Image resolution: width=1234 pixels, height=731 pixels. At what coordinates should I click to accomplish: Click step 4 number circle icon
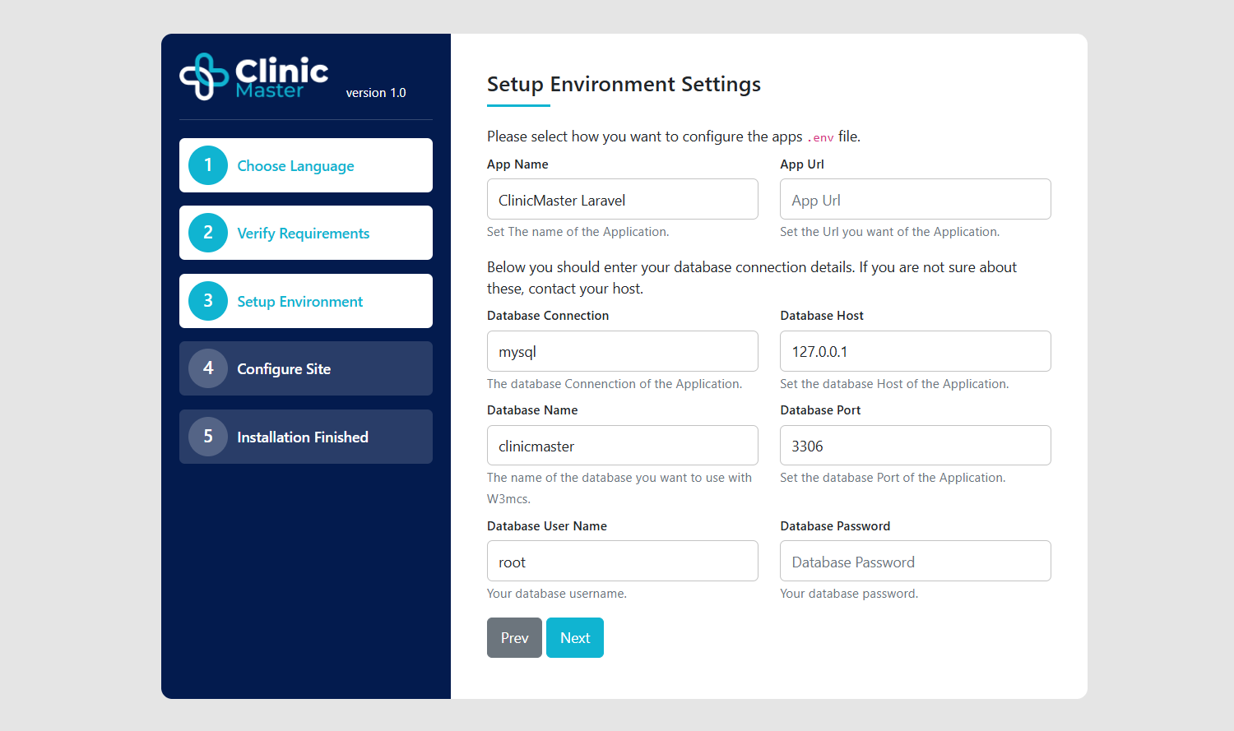coord(208,368)
